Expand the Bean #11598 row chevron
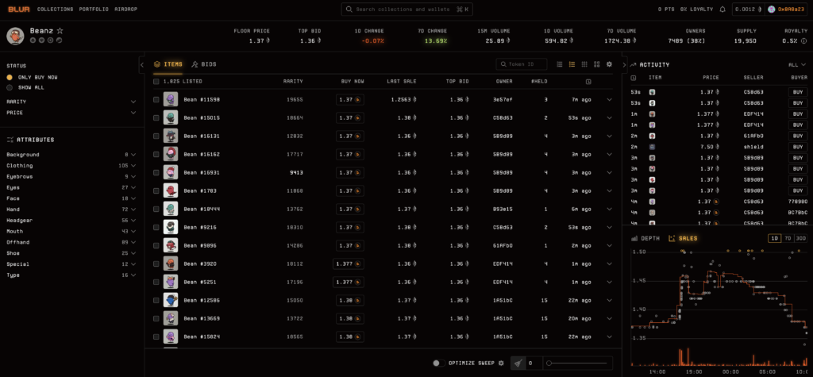 click(609, 99)
